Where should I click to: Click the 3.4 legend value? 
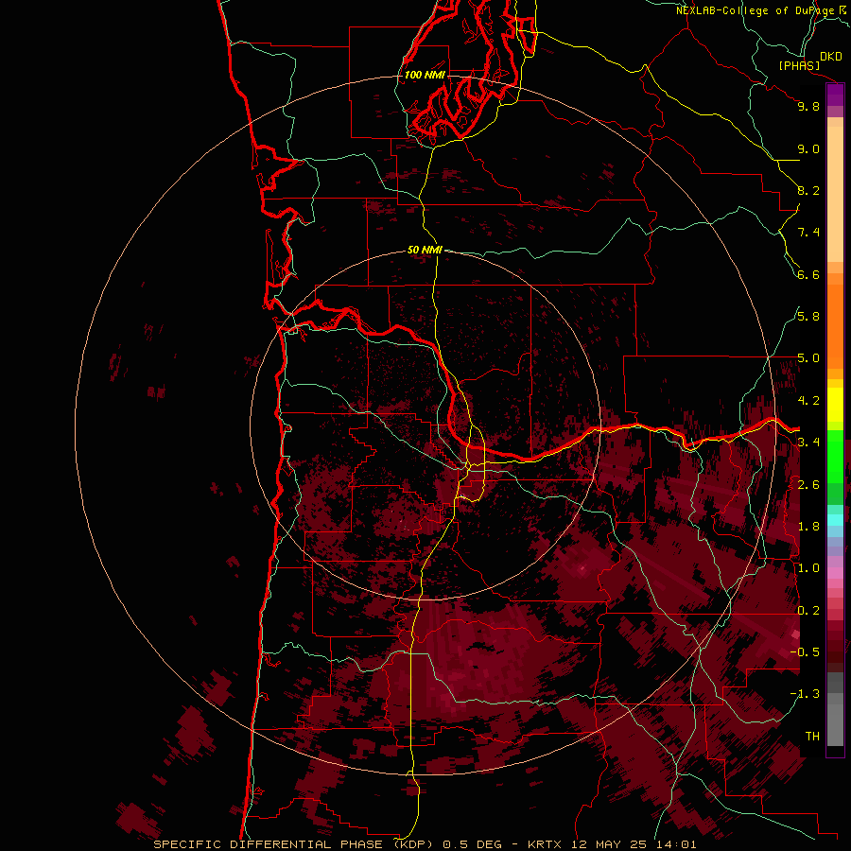(x=808, y=443)
